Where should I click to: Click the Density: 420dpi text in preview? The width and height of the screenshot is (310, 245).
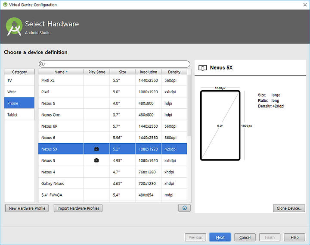coord(271,106)
